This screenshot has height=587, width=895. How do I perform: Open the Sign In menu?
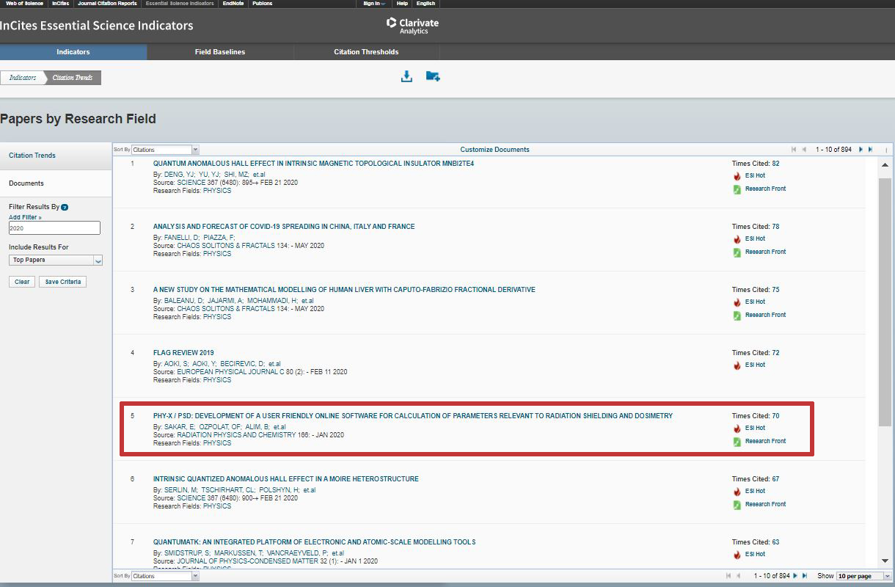click(374, 4)
